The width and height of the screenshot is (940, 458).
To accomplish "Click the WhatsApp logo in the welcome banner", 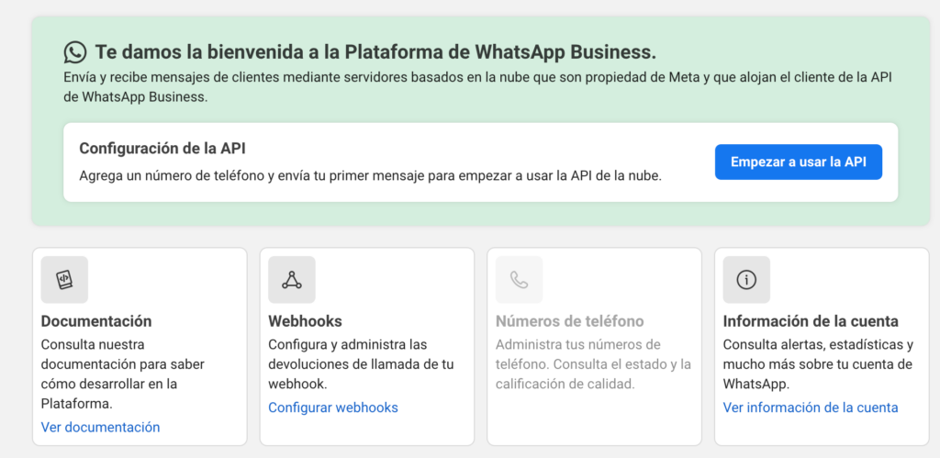I will [x=75, y=51].
